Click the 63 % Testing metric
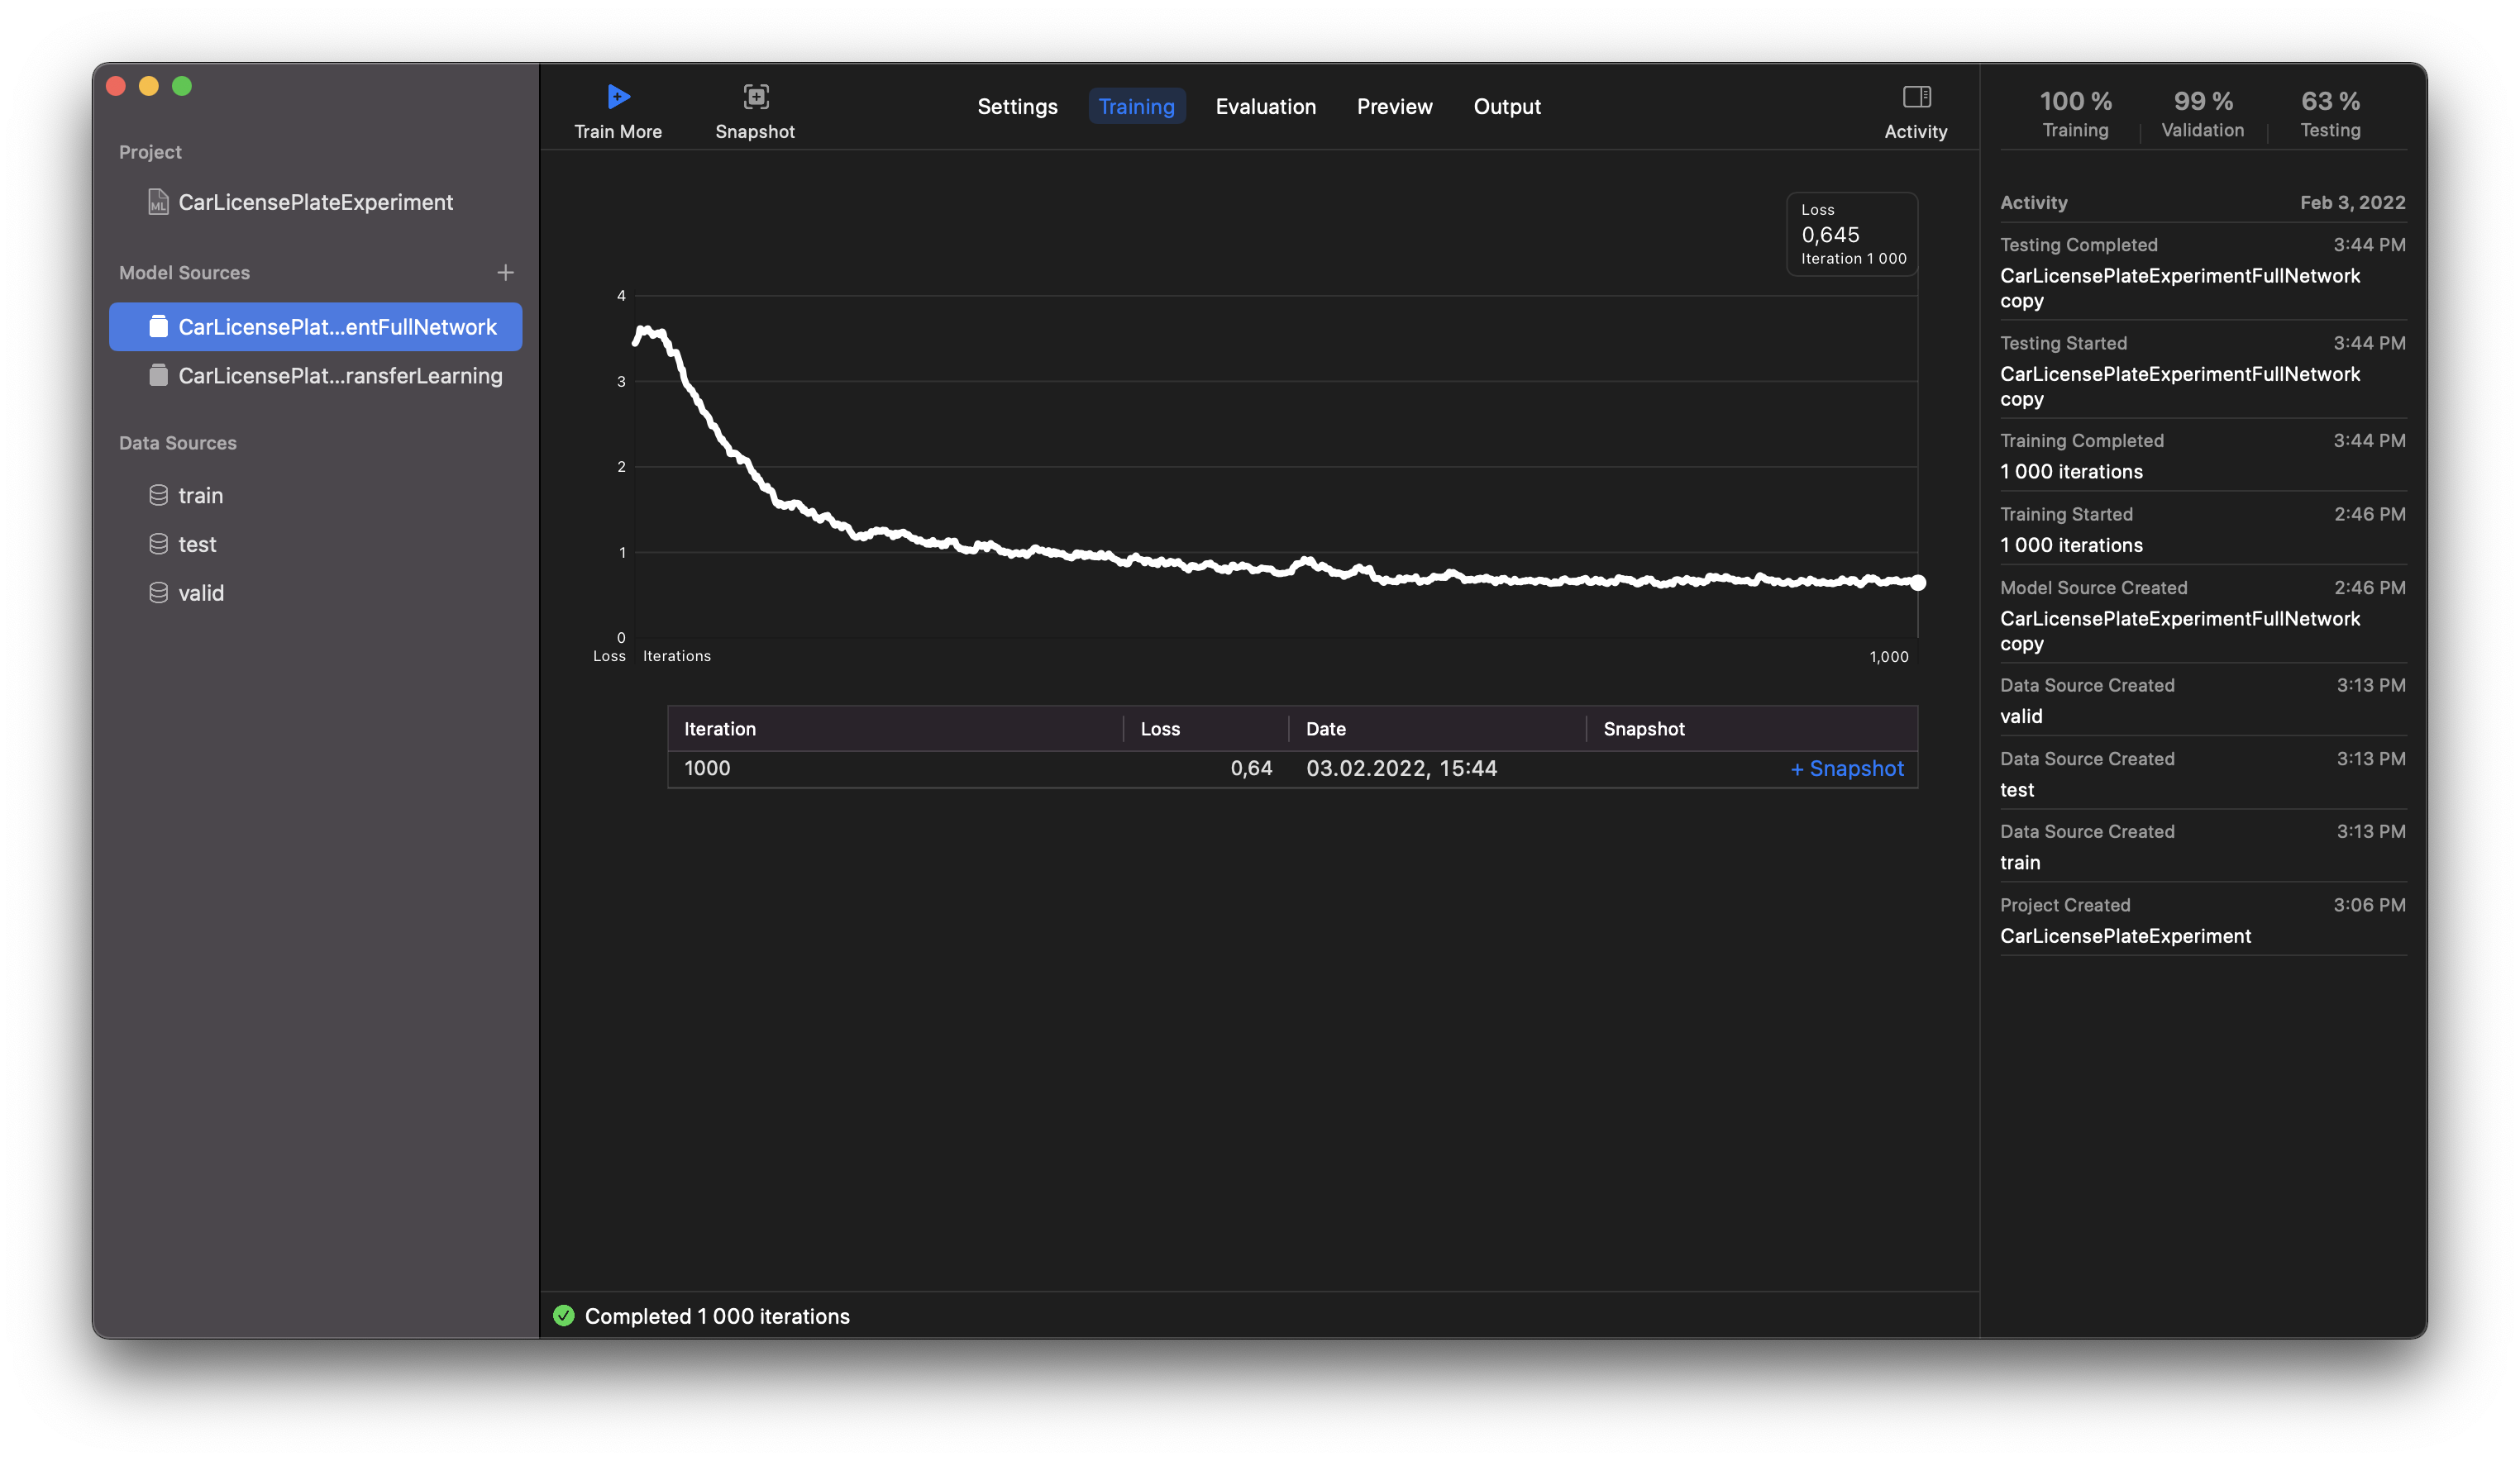The width and height of the screenshot is (2520, 1461). pyautogui.click(x=2330, y=114)
